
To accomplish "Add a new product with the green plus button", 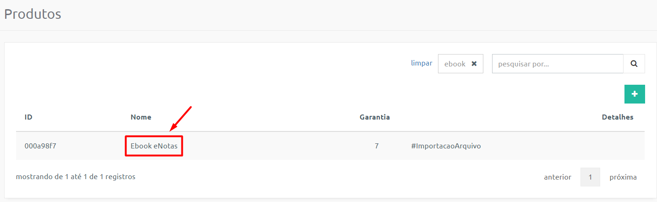I will point(635,94).
